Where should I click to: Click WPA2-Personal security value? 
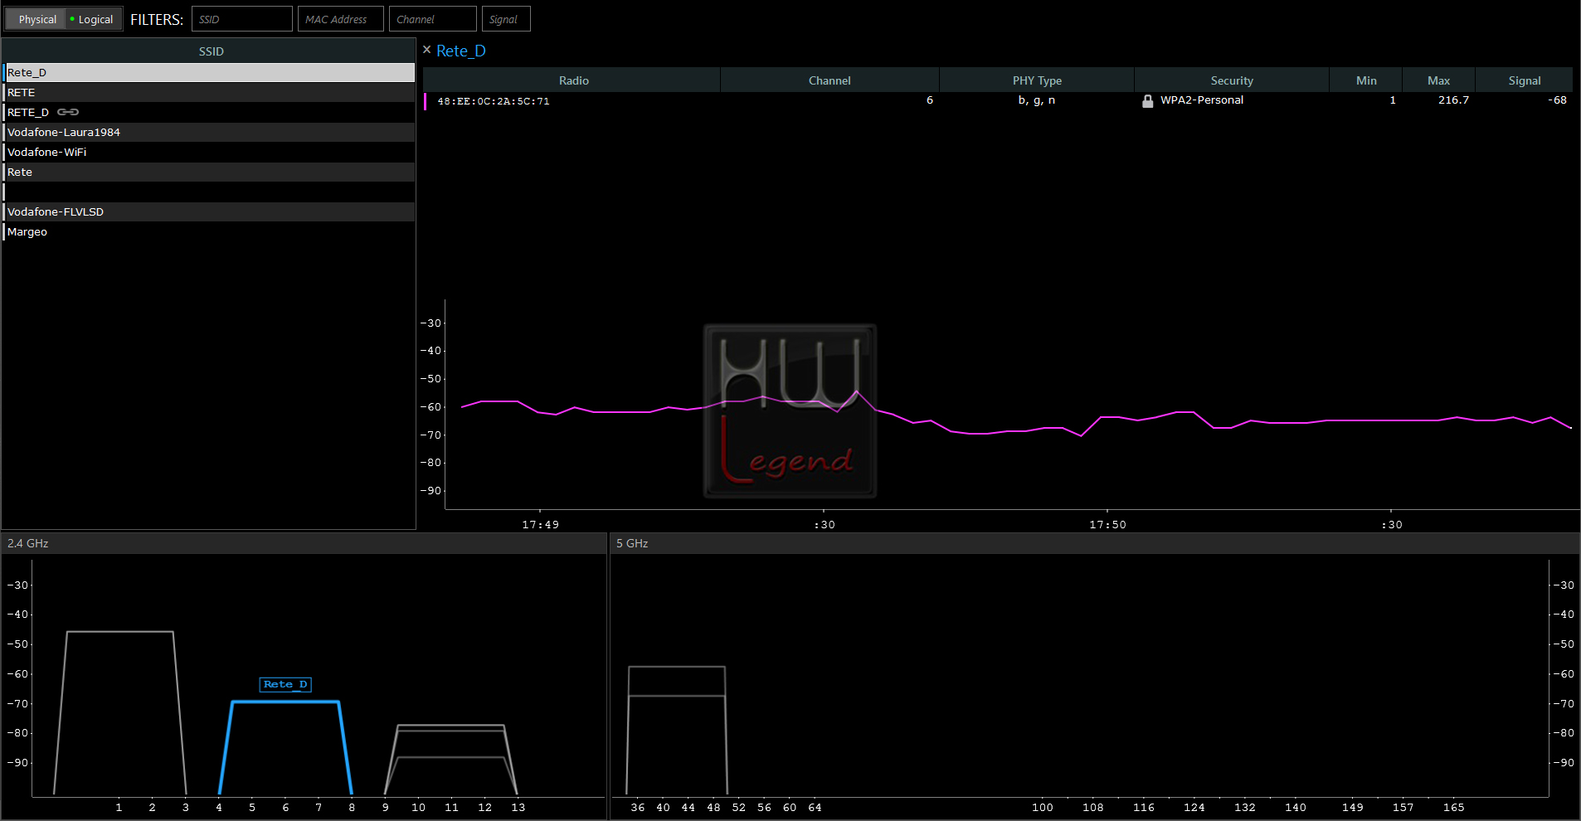[1202, 100]
